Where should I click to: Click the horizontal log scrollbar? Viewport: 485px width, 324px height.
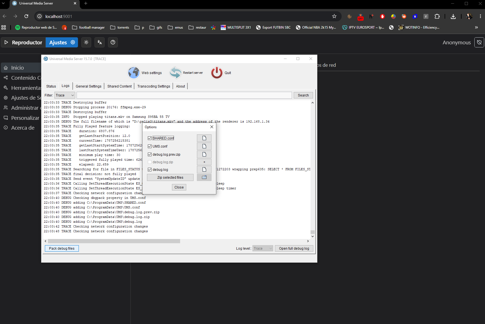point(114,241)
